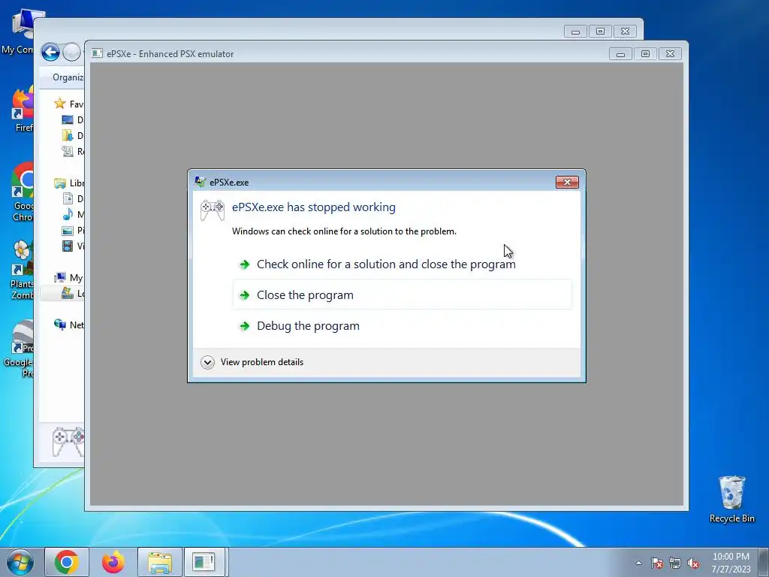Open File Explorer from taskbar
Viewport: 769px width, 577px height.
160,562
